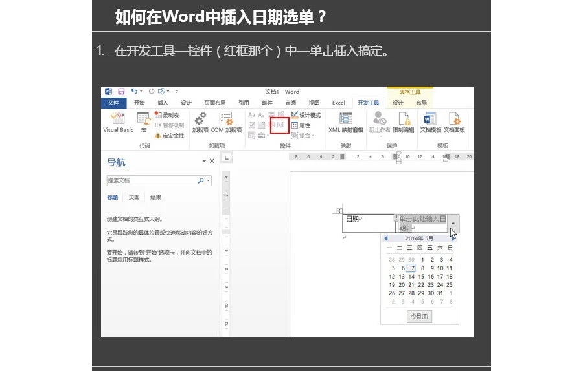This screenshot has width=583, height=371.
Task: Click the magnifier search icon in navigation
Action: point(201,181)
